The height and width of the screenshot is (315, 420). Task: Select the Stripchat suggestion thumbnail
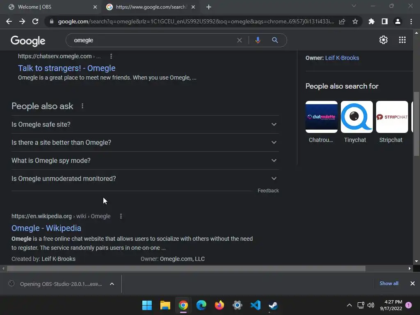coord(392,117)
